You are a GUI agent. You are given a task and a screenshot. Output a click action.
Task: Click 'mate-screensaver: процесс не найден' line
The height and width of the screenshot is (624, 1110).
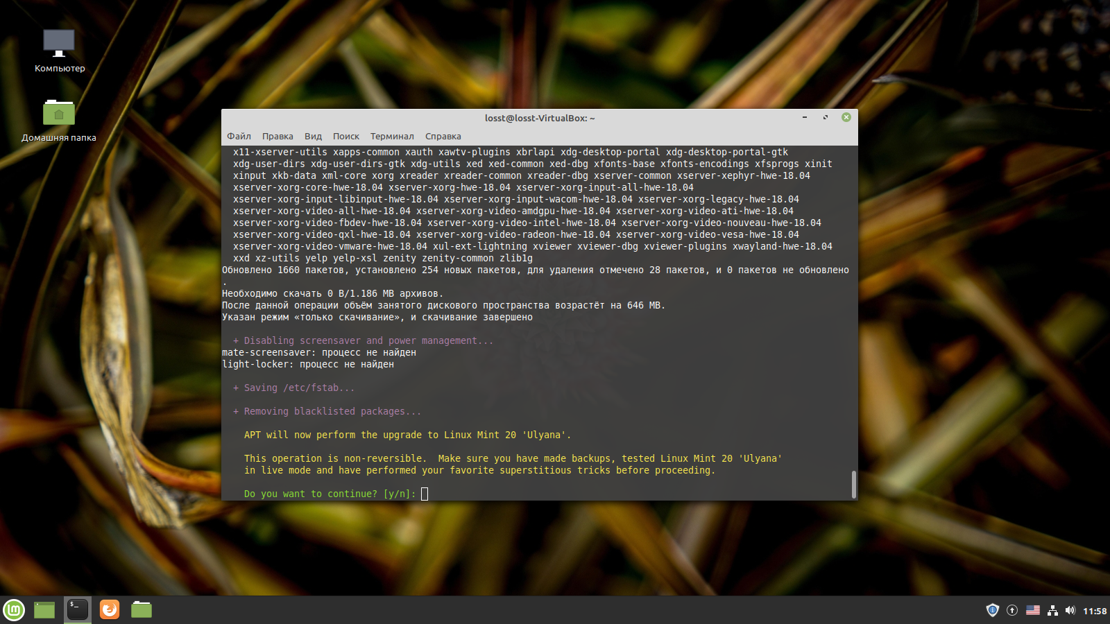pos(319,352)
